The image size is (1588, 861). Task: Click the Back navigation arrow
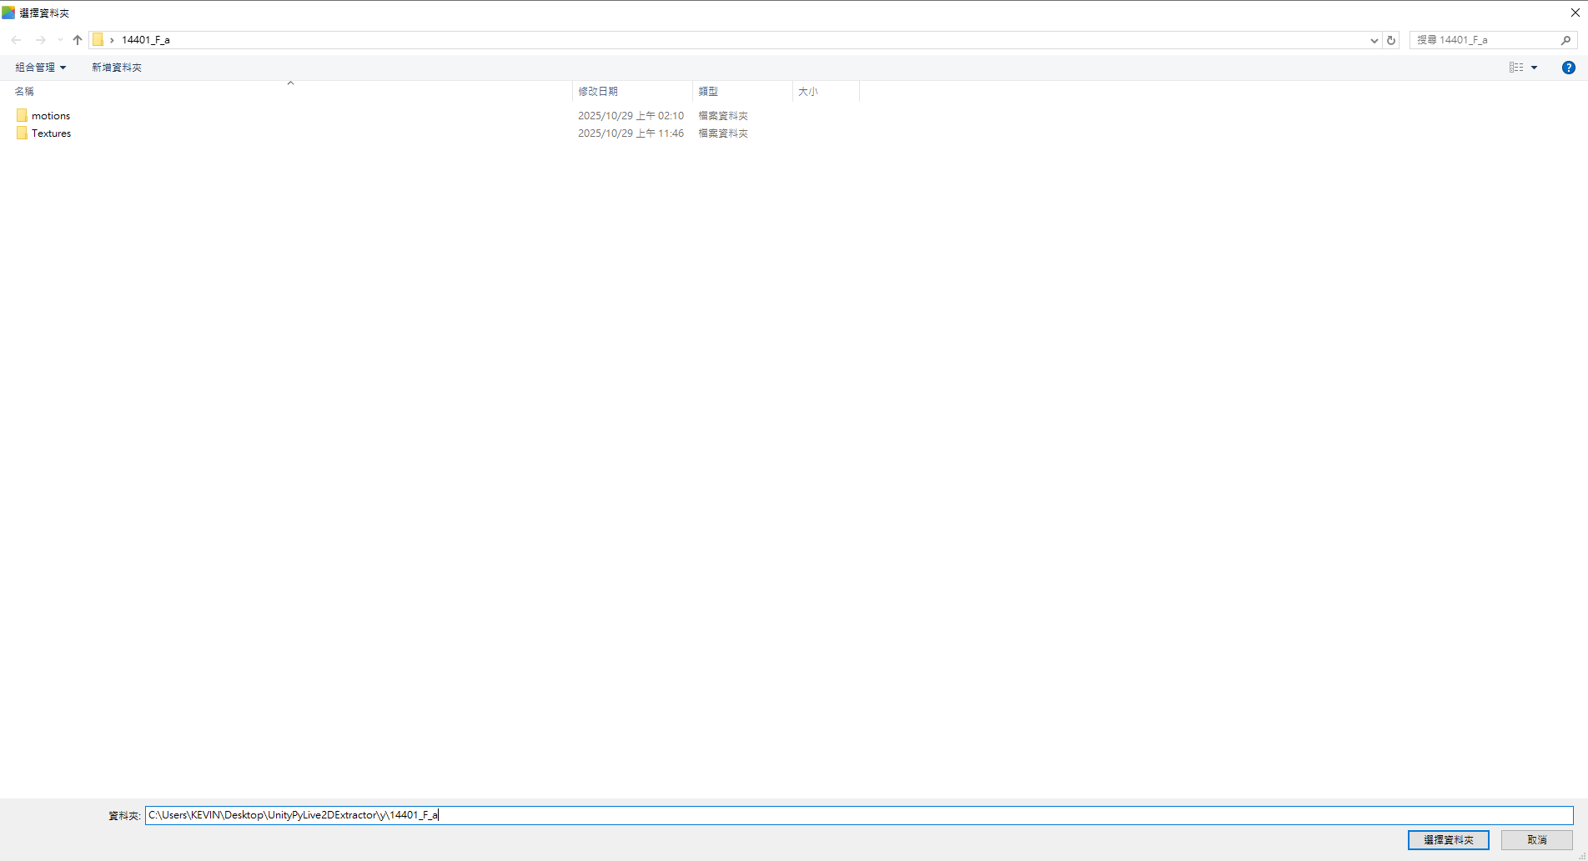[x=17, y=40]
